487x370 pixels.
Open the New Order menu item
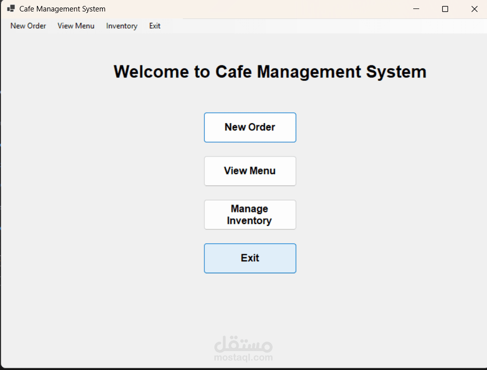coord(28,26)
